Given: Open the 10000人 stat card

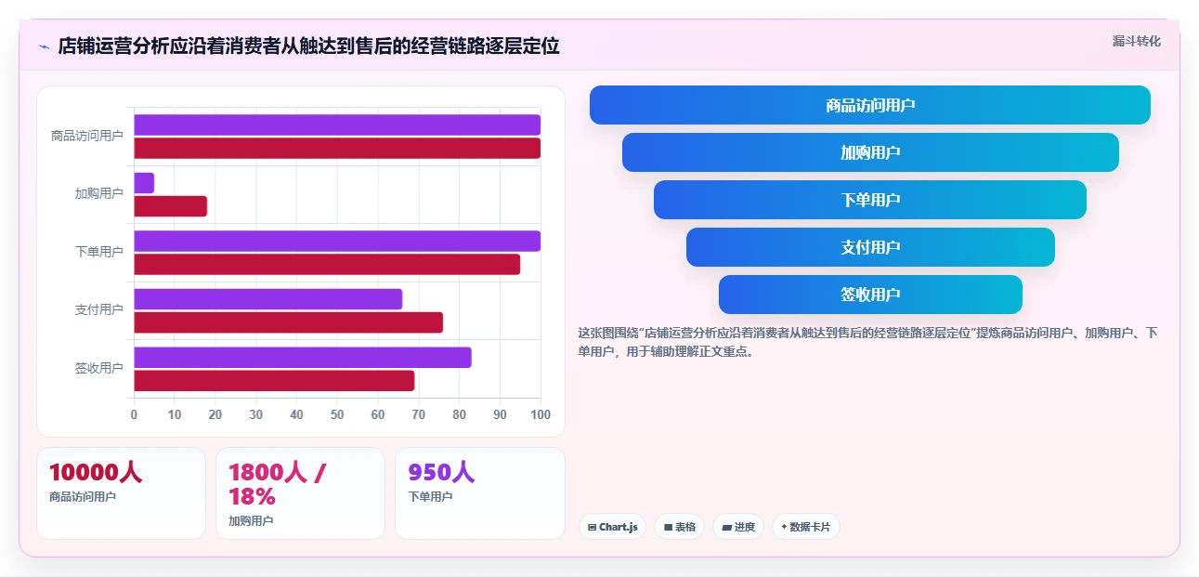Looking at the screenshot, I should (x=121, y=493).
